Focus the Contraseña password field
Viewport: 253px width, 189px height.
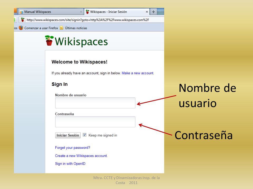coord(95,122)
